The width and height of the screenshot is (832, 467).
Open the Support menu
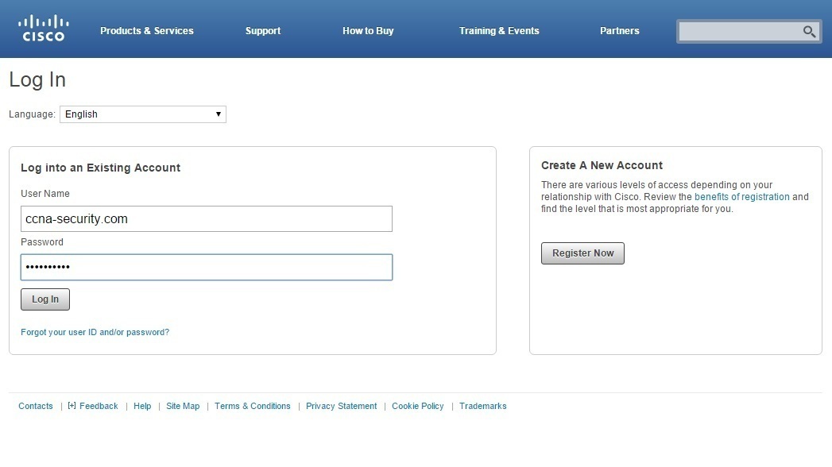coord(263,31)
